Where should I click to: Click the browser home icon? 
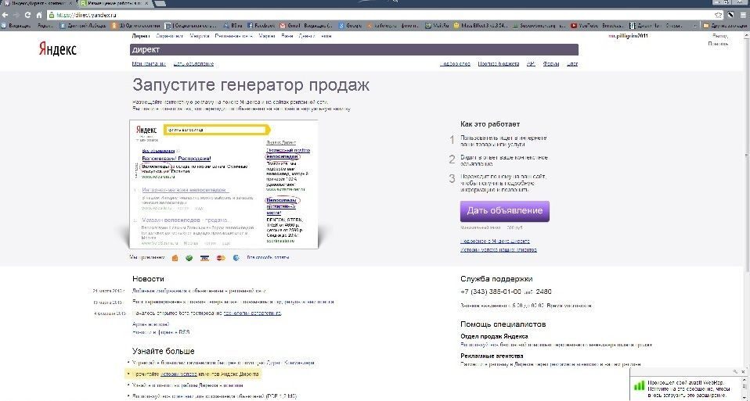pos(40,15)
